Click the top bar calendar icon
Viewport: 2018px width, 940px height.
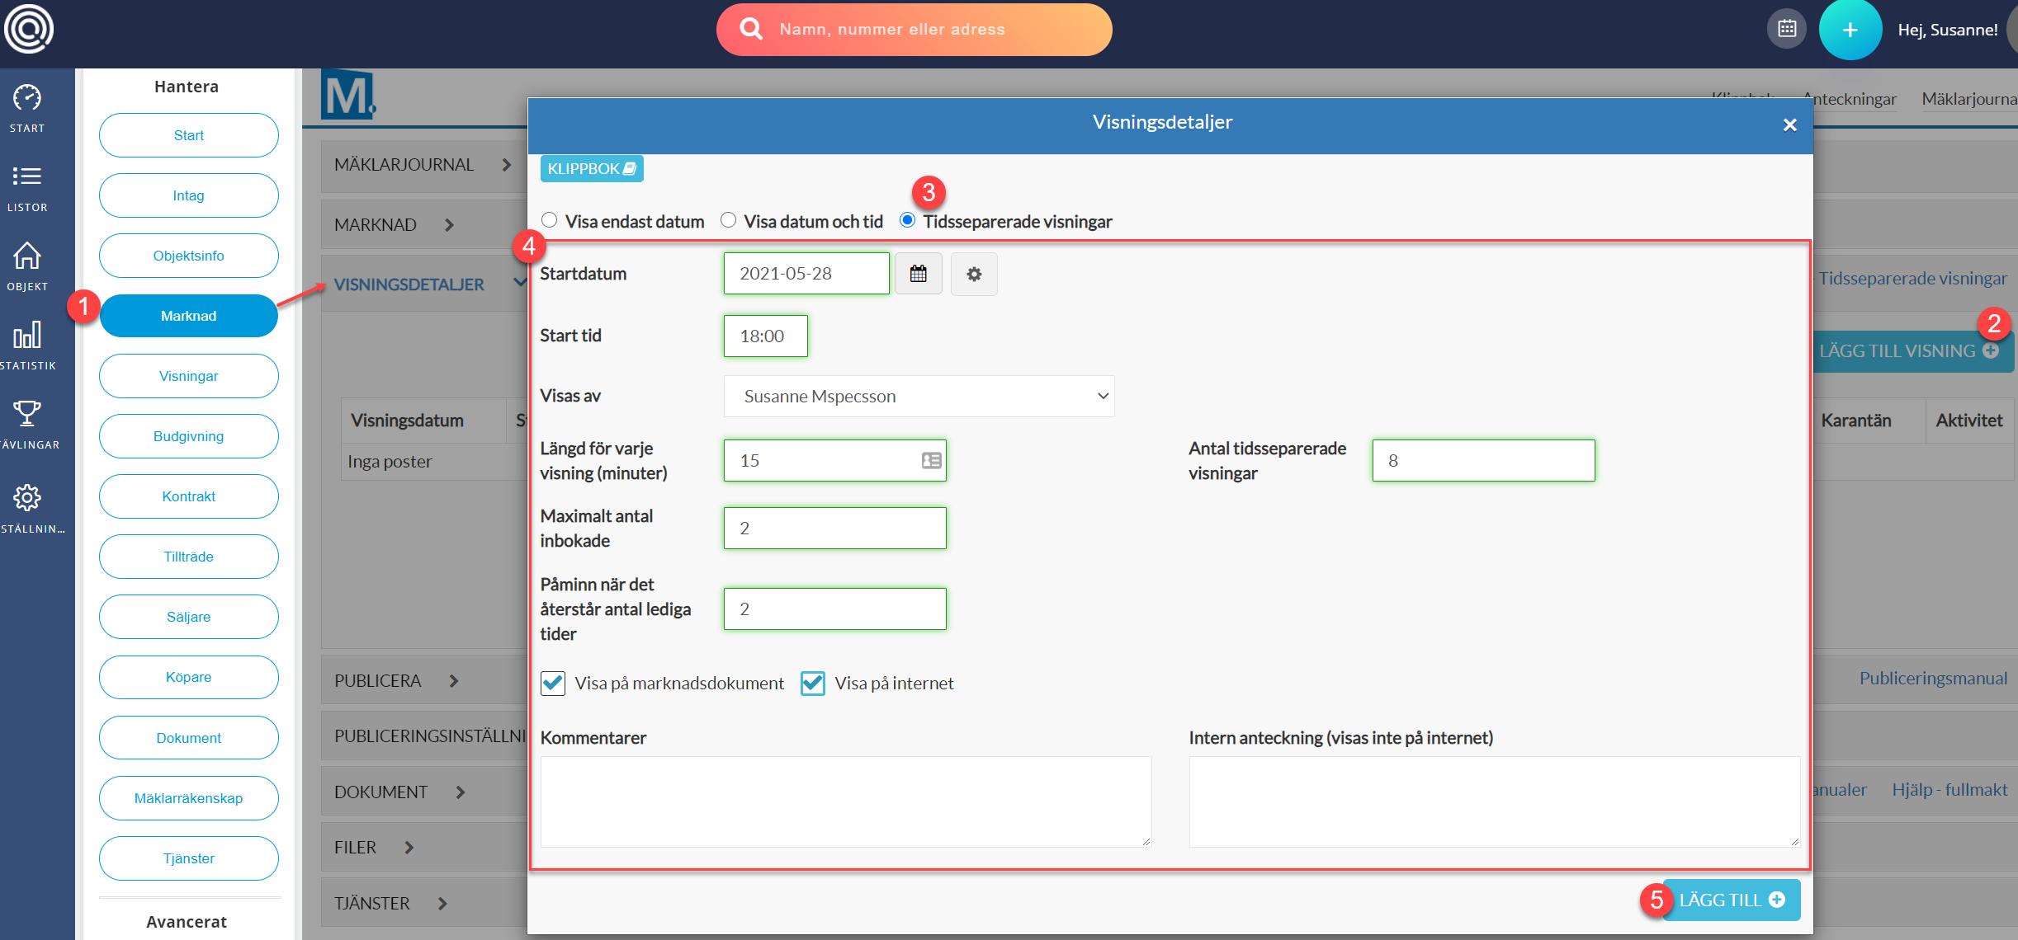coord(1787,29)
